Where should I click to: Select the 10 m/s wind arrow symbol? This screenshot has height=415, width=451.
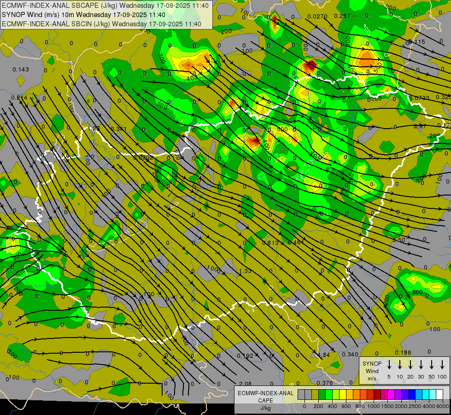point(400,365)
